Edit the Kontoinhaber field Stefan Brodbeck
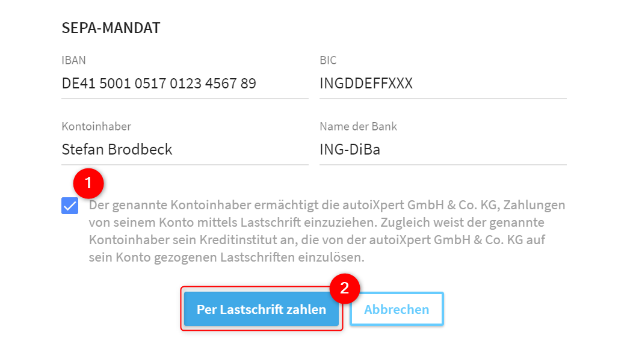 coord(185,150)
